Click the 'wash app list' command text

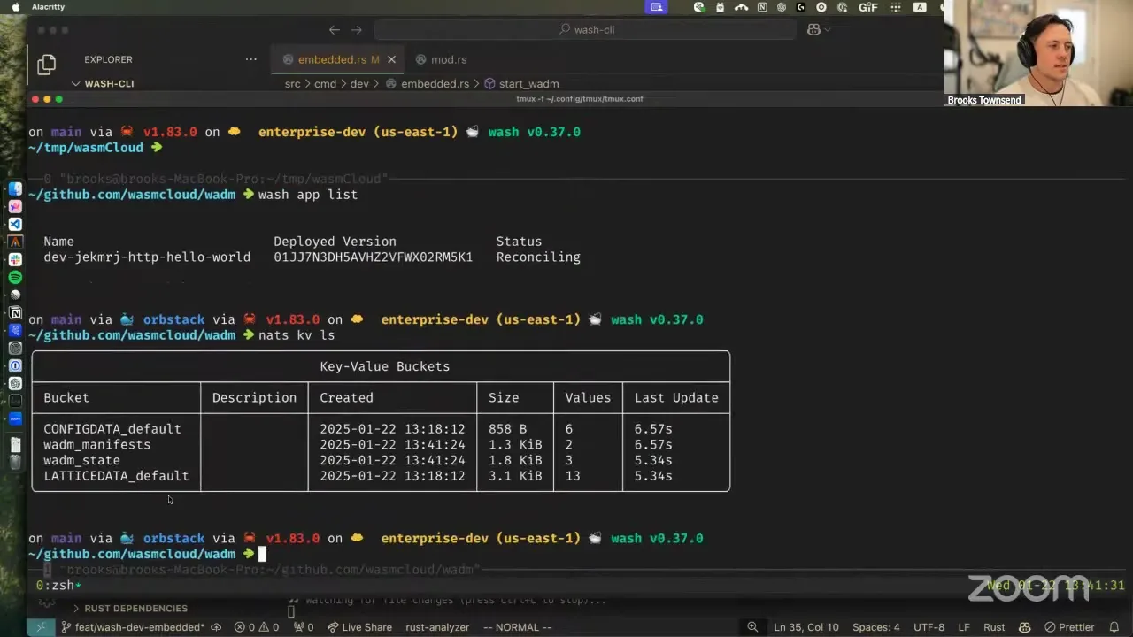[308, 195]
